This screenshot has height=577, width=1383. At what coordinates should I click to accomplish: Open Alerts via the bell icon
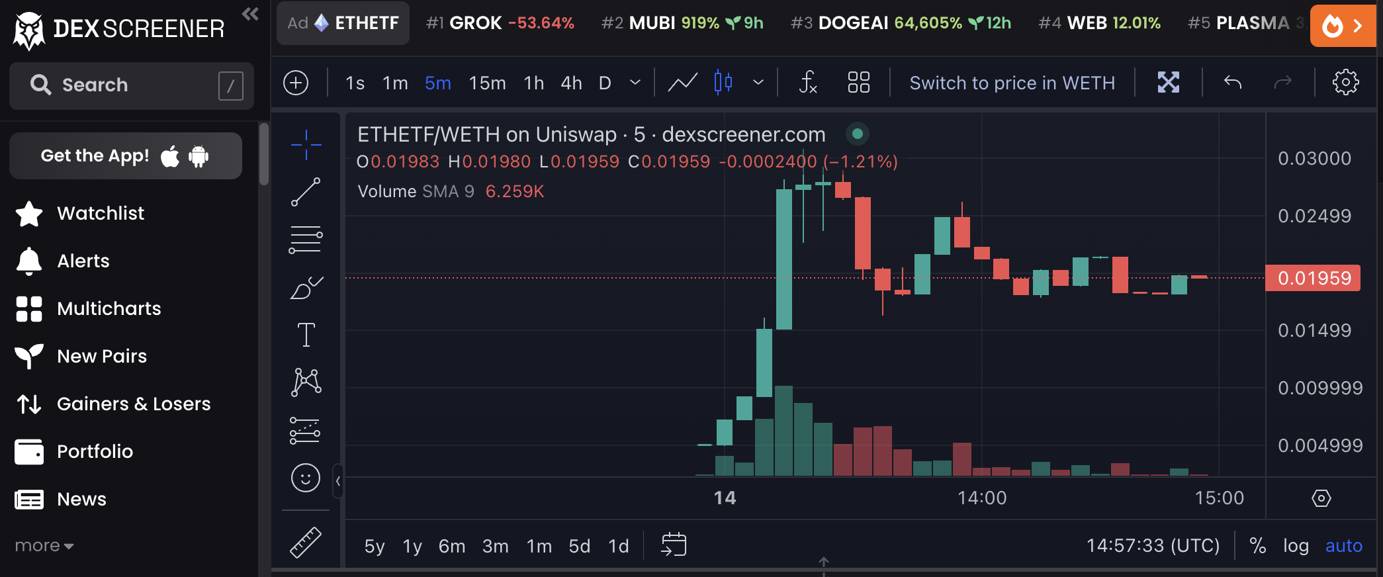pos(29,261)
